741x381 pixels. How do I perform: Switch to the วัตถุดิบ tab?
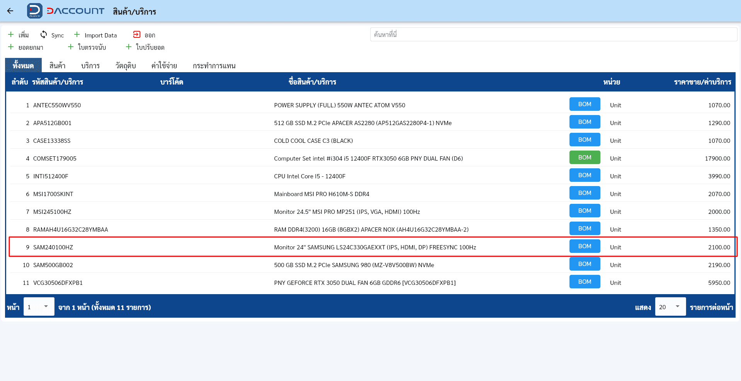126,66
